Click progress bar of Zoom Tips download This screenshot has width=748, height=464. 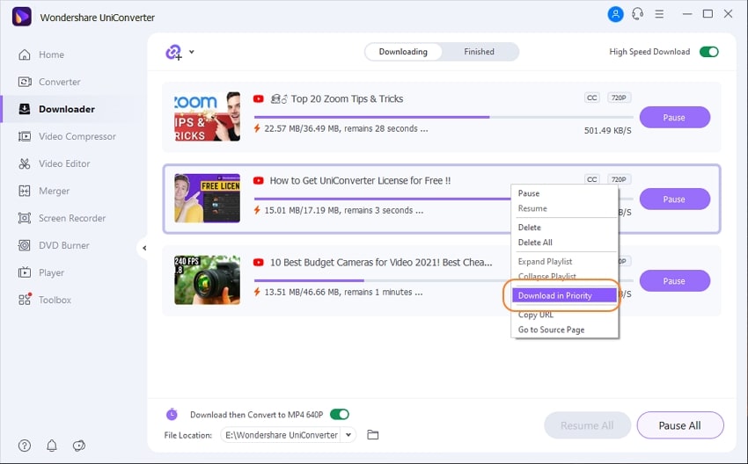(444, 117)
